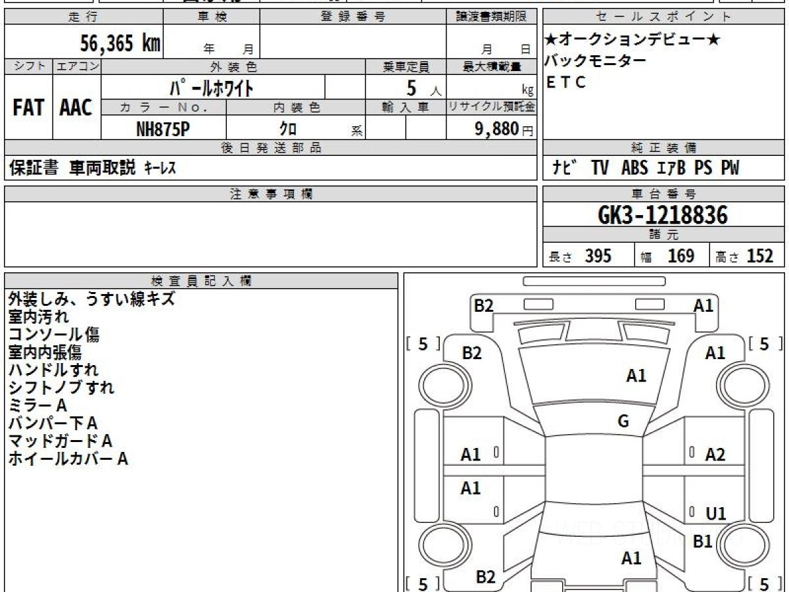Image resolution: width=789 pixels, height=592 pixels.
Task: Click the 純正装備 header
Action: (664, 148)
